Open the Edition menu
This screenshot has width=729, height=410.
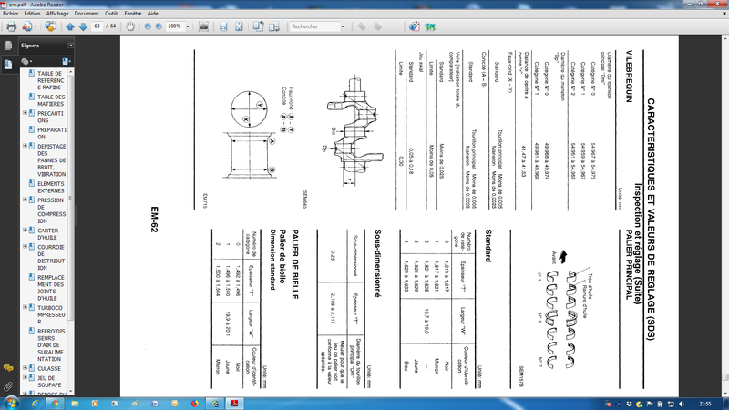pos(32,14)
